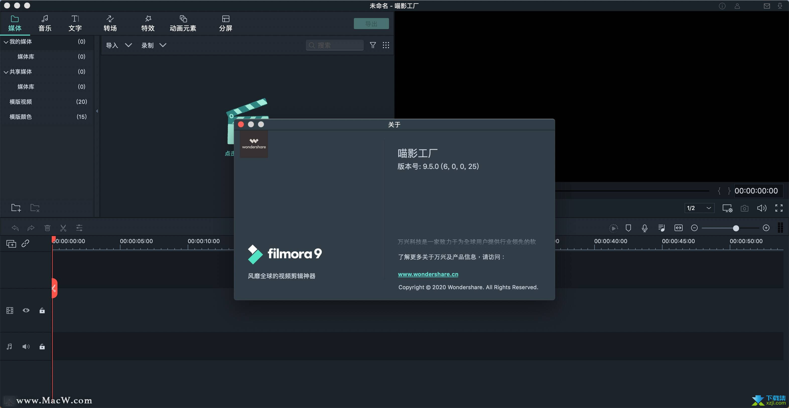Open the edit adjustments sliders icon
The image size is (789, 408).
pyautogui.click(x=79, y=228)
